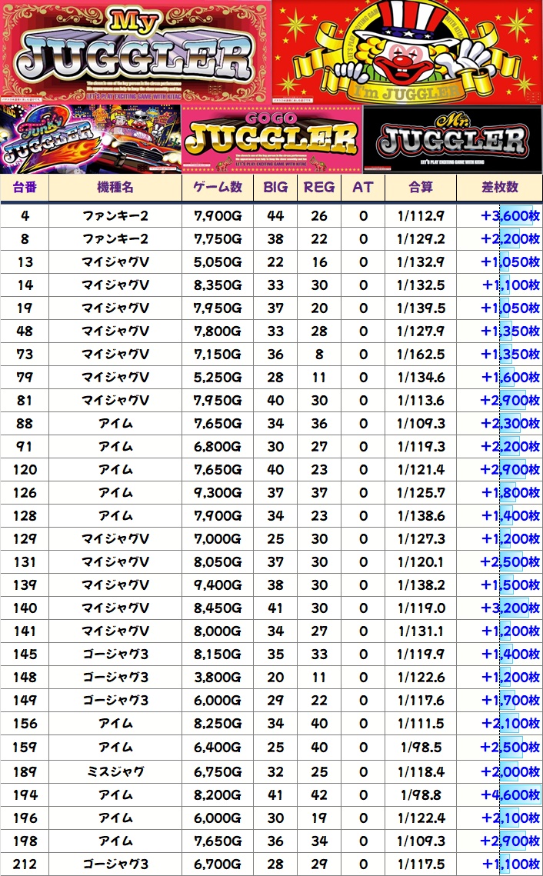
Task: Click the AT column header
Action: coord(363,188)
